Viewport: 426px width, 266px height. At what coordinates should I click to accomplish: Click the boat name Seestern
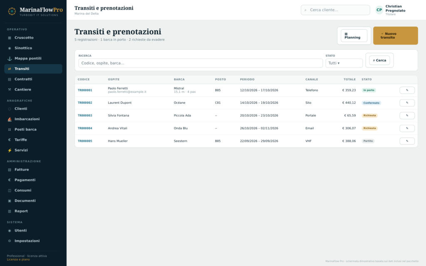coord(181,141)
